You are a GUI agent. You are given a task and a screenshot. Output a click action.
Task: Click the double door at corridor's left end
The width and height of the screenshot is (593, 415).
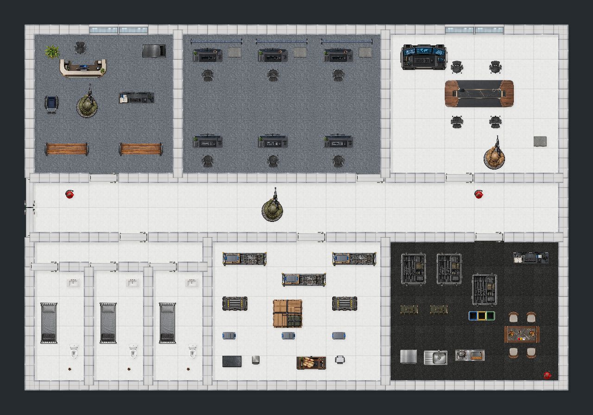[x=30, y=208]
